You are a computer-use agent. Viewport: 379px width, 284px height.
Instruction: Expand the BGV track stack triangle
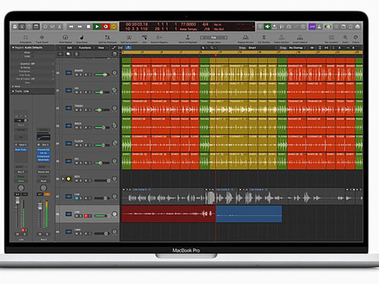63,179
